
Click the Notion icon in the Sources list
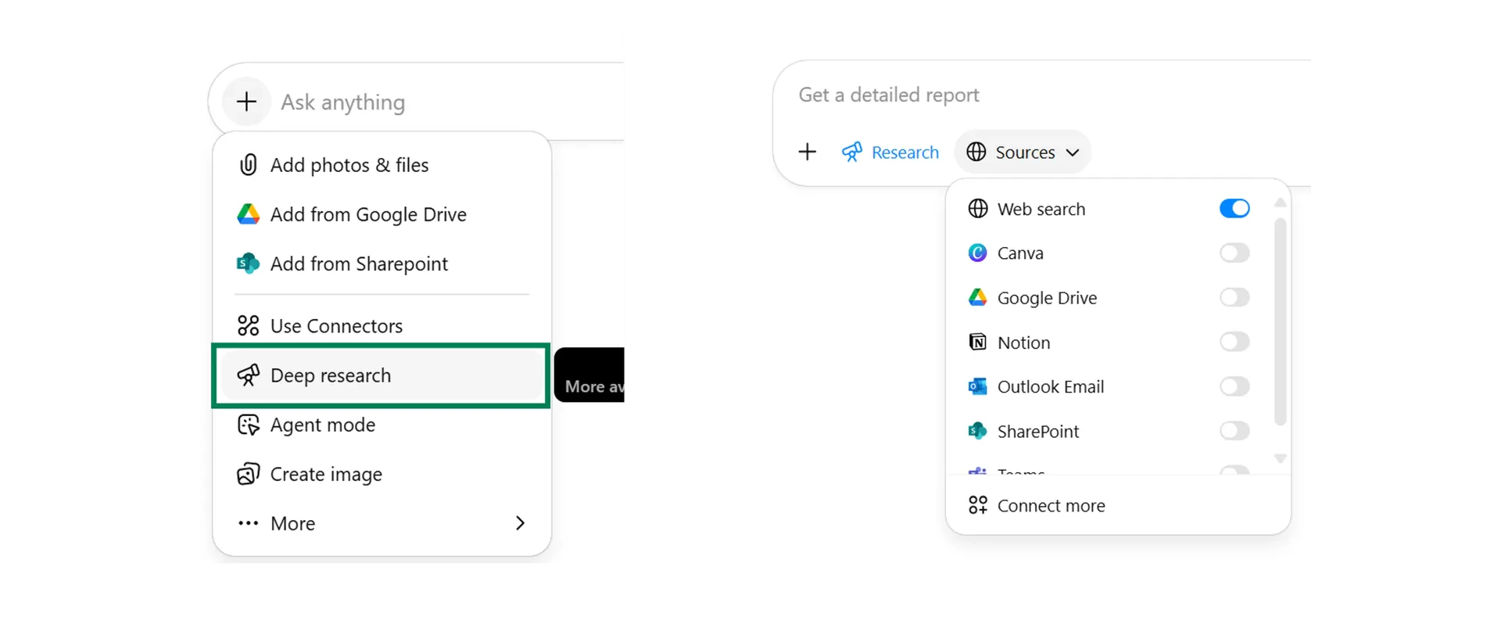coord(977,342)
